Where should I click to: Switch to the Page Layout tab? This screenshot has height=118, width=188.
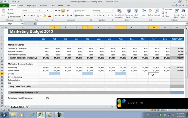click(x=32, y=5)
